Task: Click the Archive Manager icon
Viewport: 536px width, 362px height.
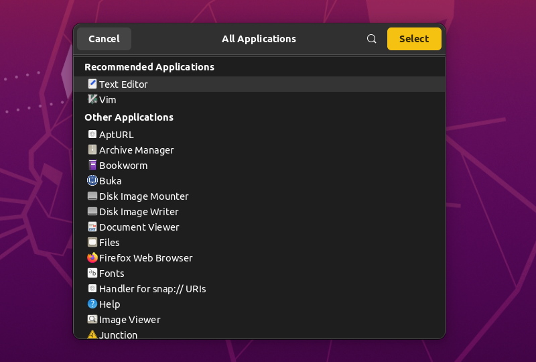Action: tap(92, 149)
